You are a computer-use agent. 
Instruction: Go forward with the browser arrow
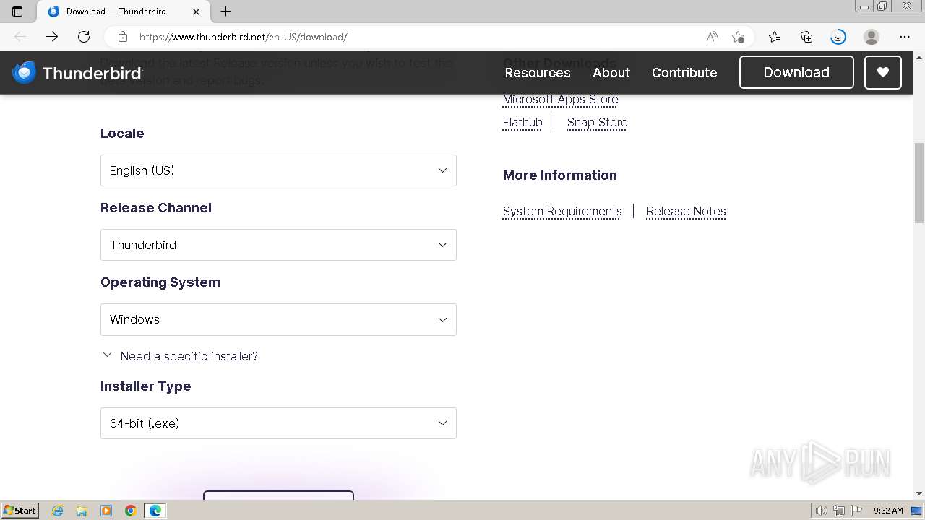coord(52,37)
